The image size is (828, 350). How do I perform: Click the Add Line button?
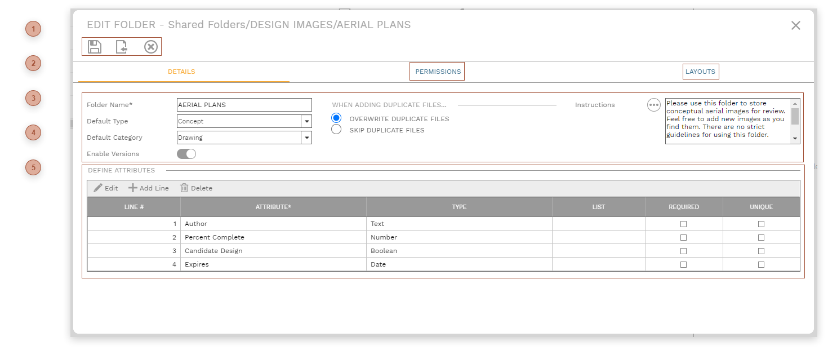tap(149, 188)
